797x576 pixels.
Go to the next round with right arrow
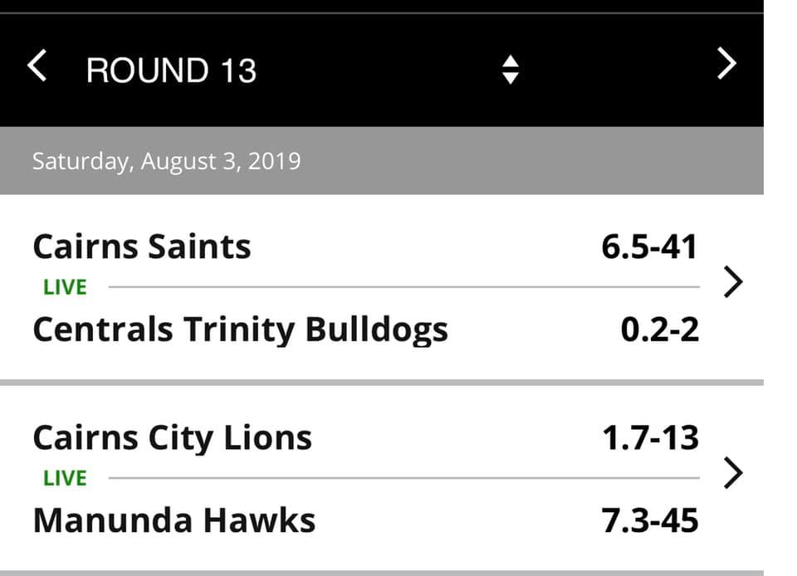click(x=727, y=63)
